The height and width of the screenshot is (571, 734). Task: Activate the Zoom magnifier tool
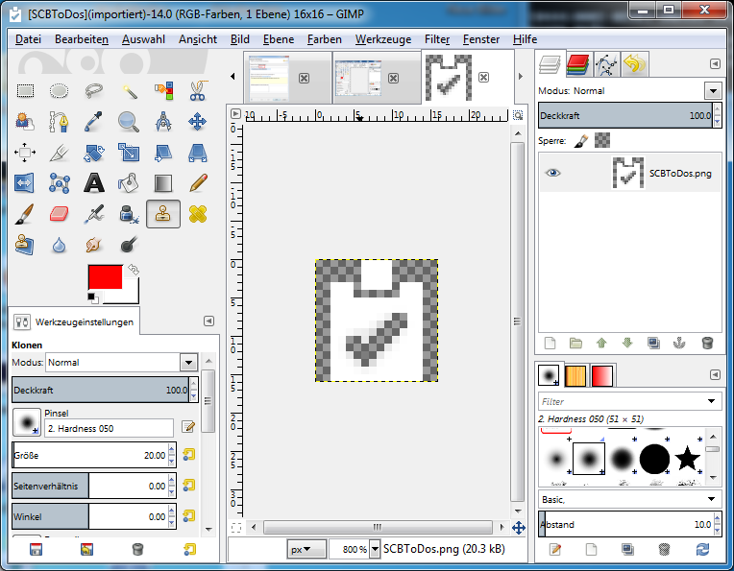(129, 122)
